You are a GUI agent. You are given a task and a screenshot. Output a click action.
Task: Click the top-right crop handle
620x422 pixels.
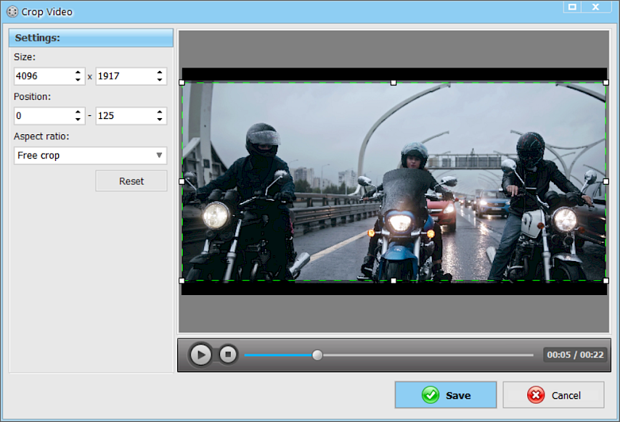pyautogui.click(x=605, y=83)
